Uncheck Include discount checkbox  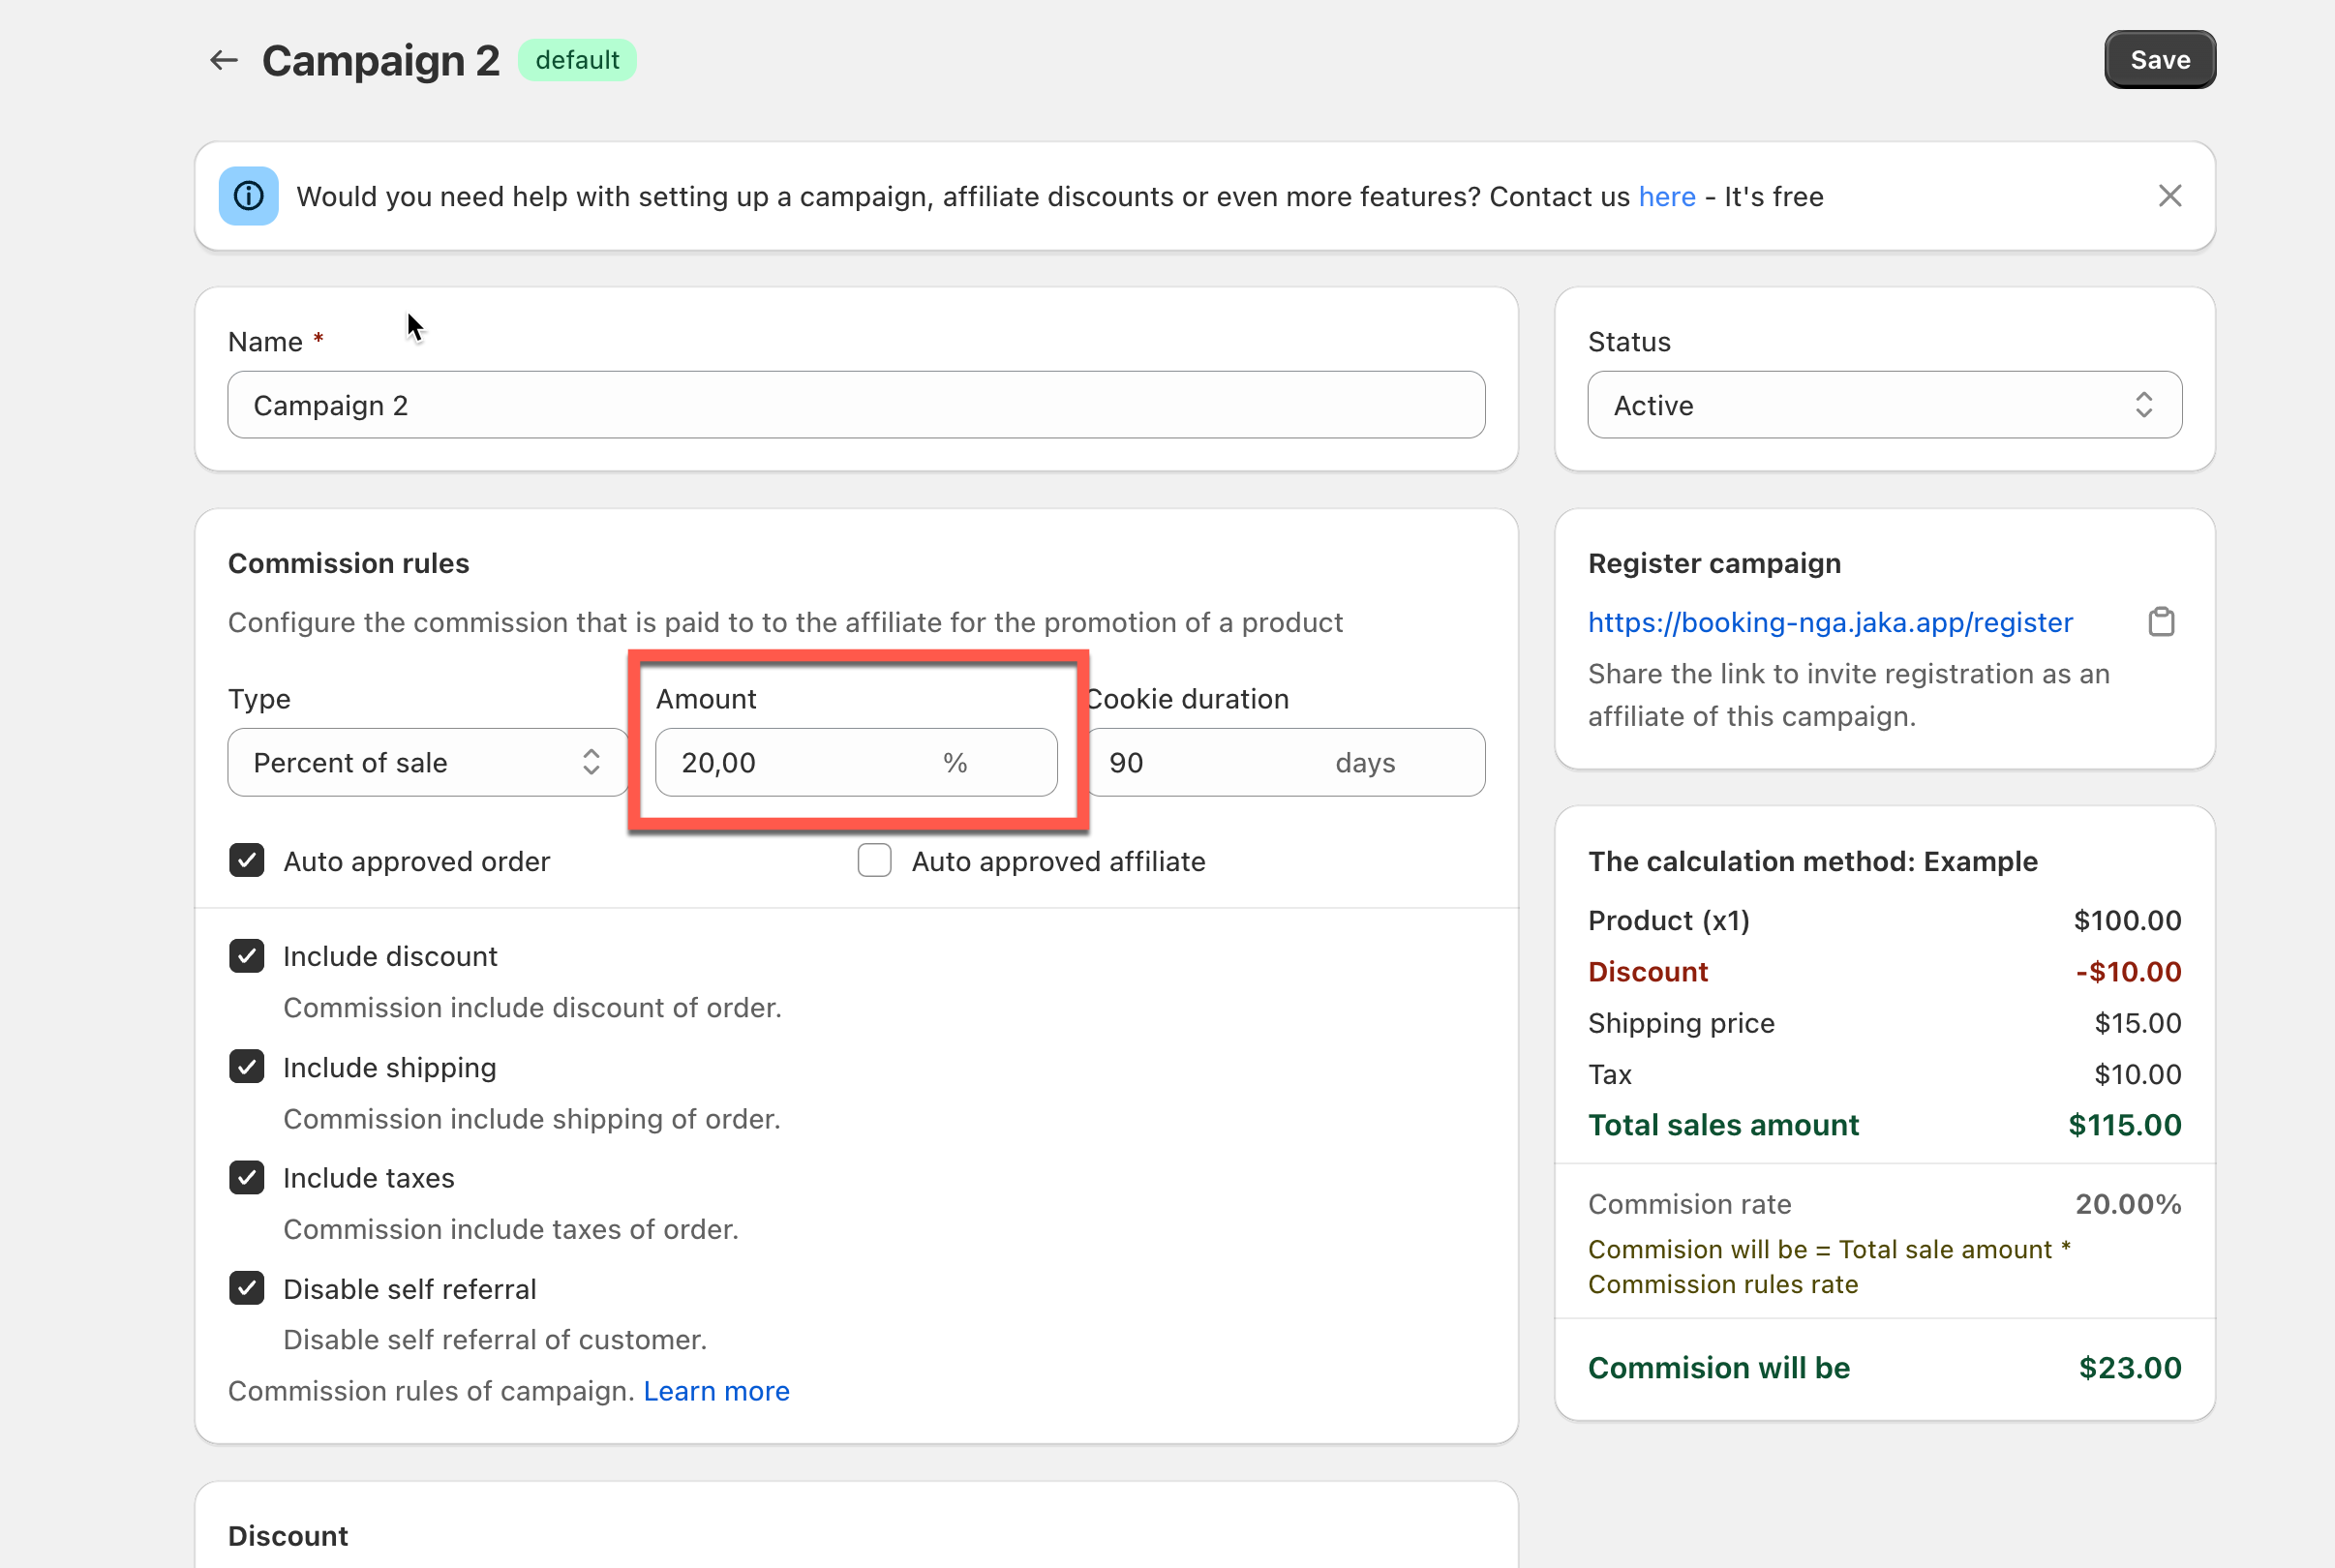click(x=247, y=956)
